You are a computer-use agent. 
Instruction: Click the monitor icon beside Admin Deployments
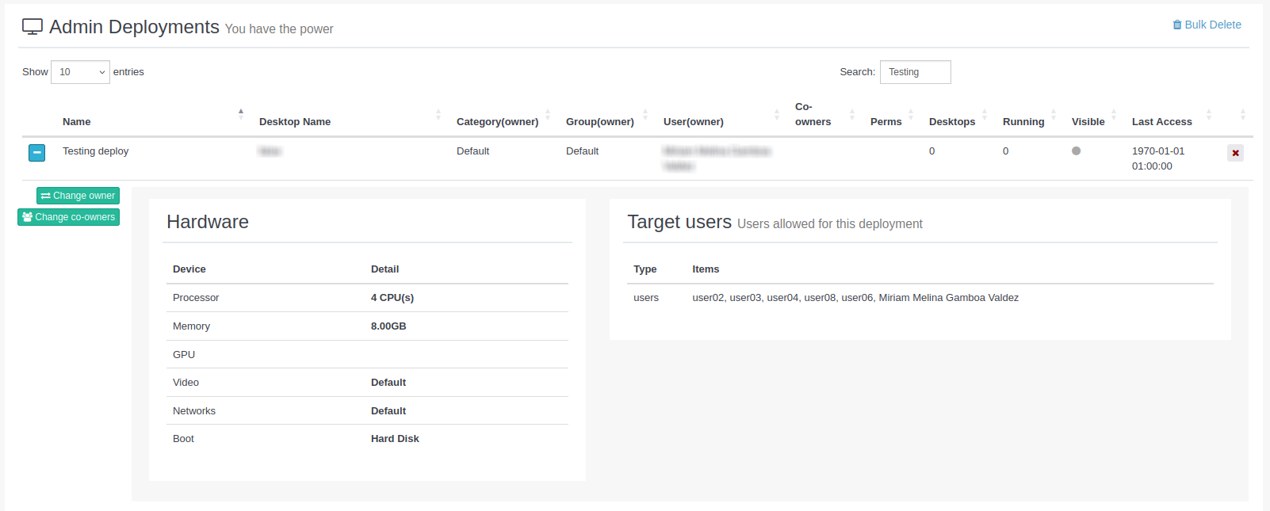pyautogui.click(x=33, y=27)
